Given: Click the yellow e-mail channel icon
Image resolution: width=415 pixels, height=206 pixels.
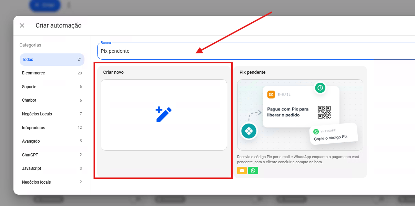Looking at the screenshot, I should (242, 171).
